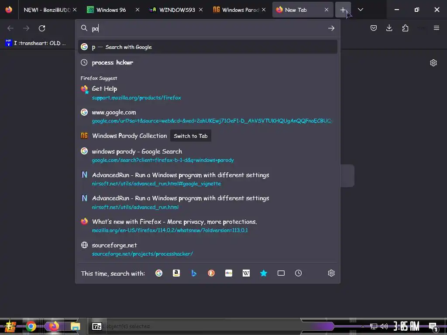This screenshot has width=447, height=335.
Task: Open File Explorer from taskbar
Action: [75, 326]
